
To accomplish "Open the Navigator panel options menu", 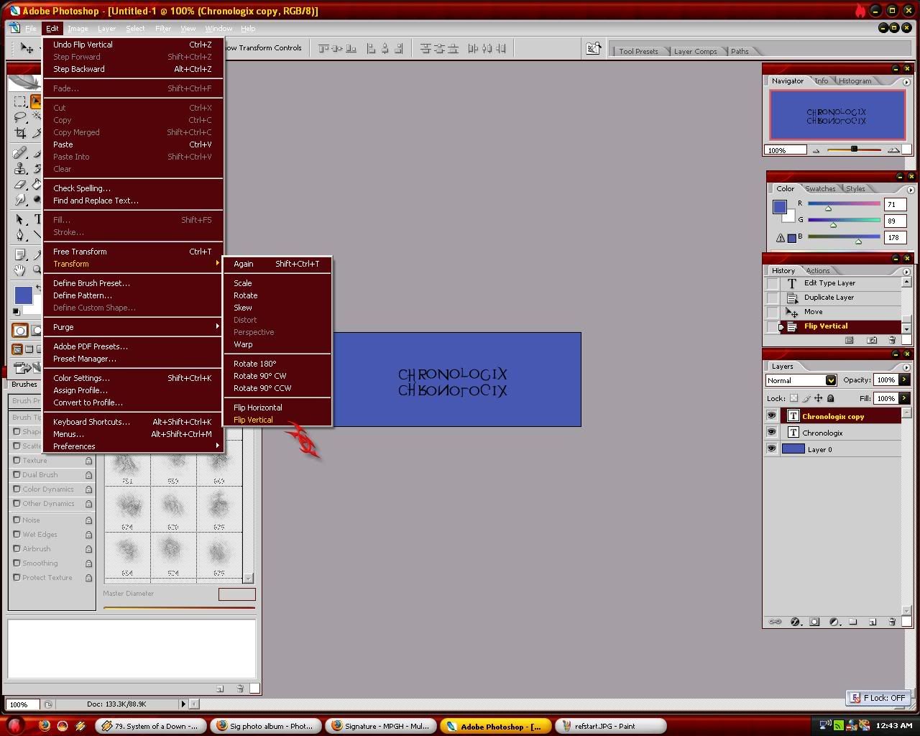I will (906, 82).
